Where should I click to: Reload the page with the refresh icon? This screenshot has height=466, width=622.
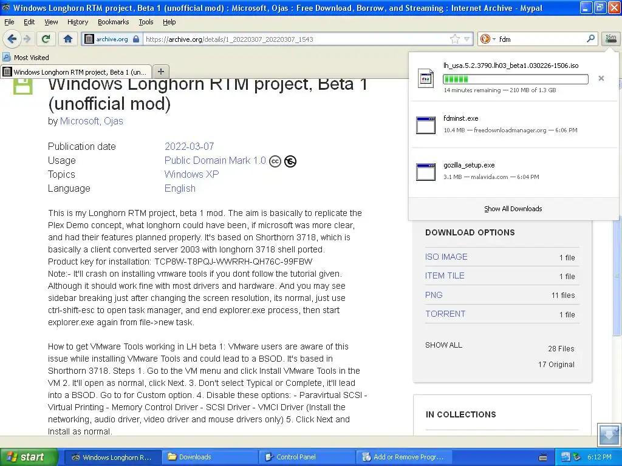[x=46, y=39]
